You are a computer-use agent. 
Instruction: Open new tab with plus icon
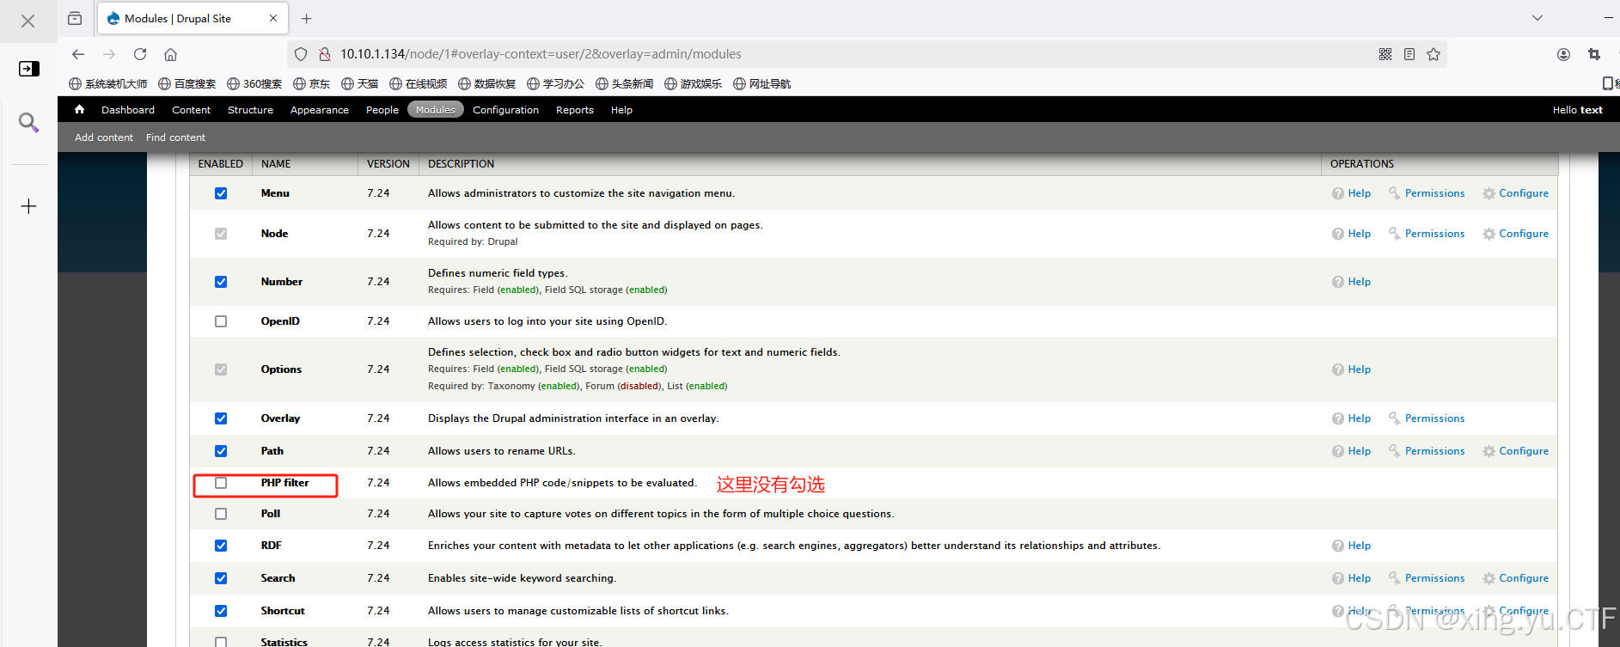click(x=307, y=18)
